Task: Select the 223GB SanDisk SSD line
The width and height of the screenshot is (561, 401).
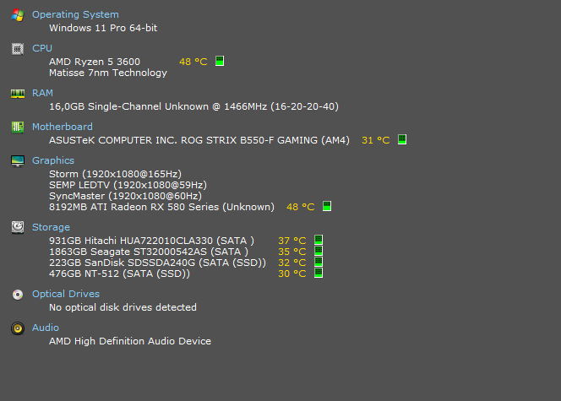Action: pyautogui.click(x=158, y=263)
